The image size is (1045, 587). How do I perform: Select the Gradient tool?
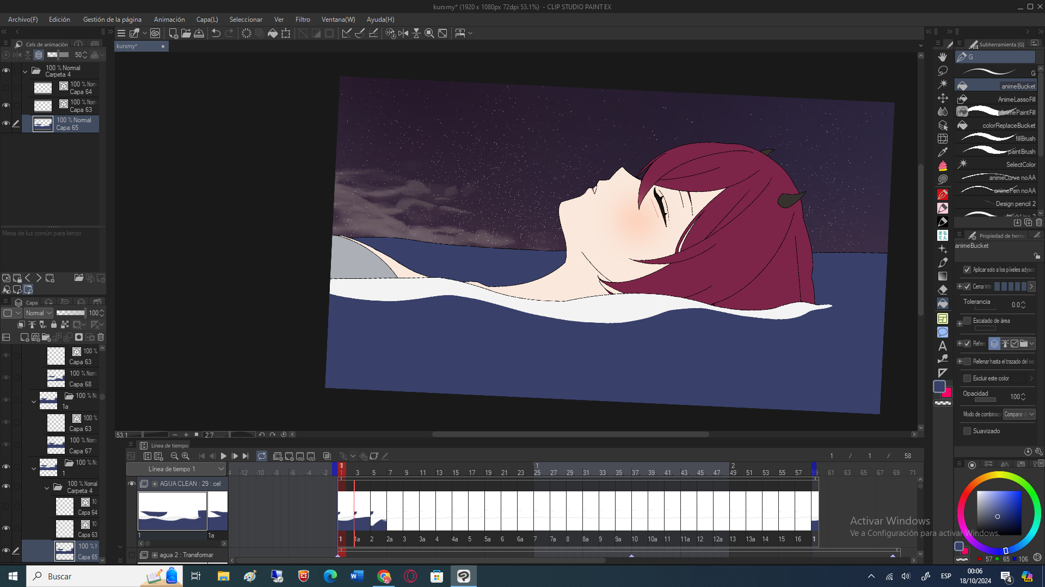point(943,276)
